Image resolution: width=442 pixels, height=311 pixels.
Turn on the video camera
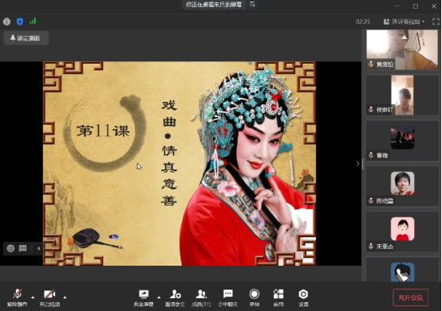(49, 297)
